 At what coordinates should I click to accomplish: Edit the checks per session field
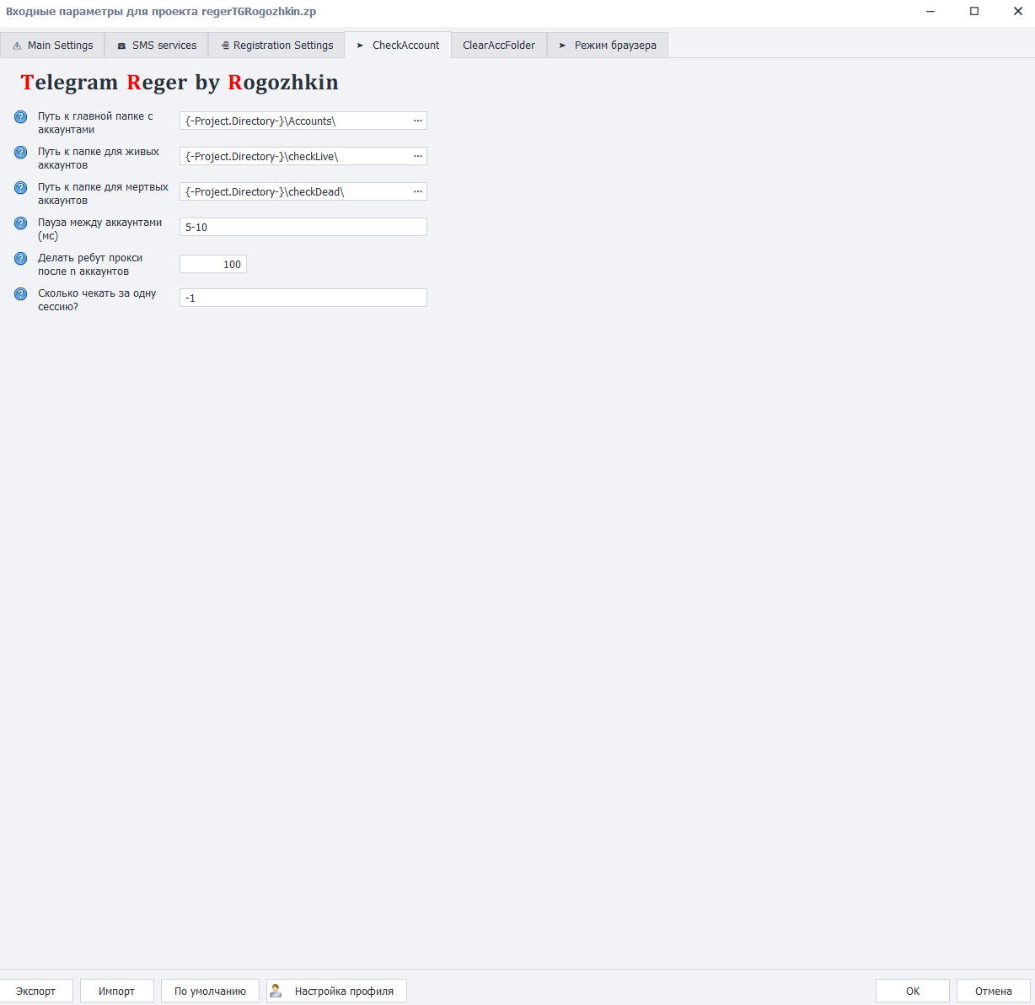click(303, 298)
